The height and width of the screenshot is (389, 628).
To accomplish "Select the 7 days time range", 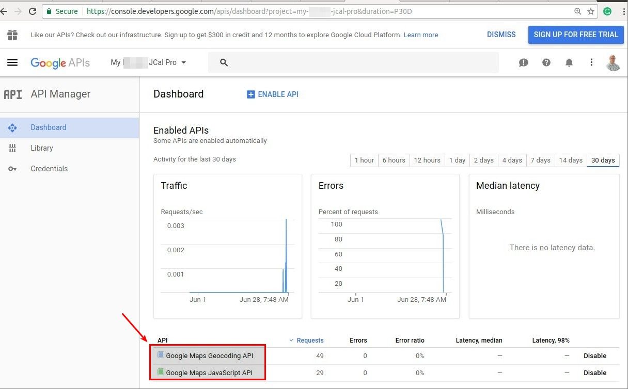I will pyautogui.click(x=541, y=160).
